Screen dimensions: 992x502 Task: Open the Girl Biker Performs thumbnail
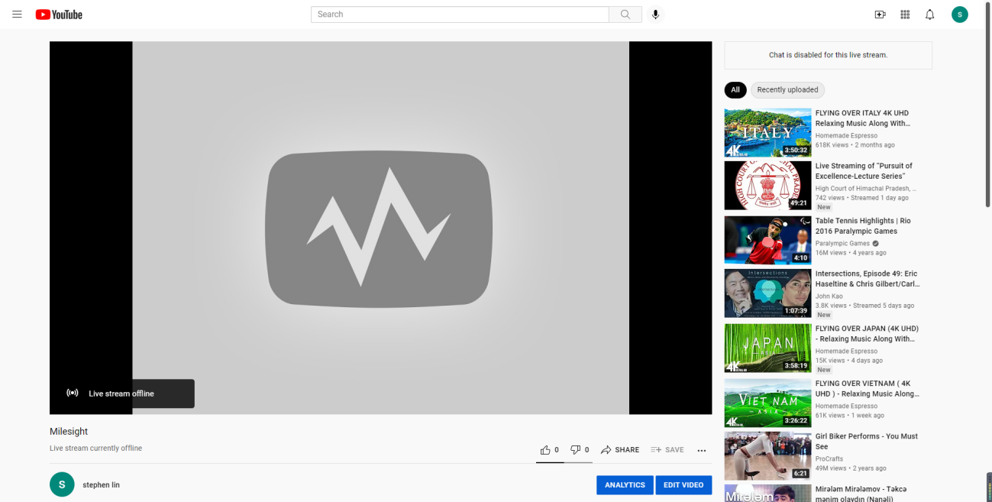767,456
